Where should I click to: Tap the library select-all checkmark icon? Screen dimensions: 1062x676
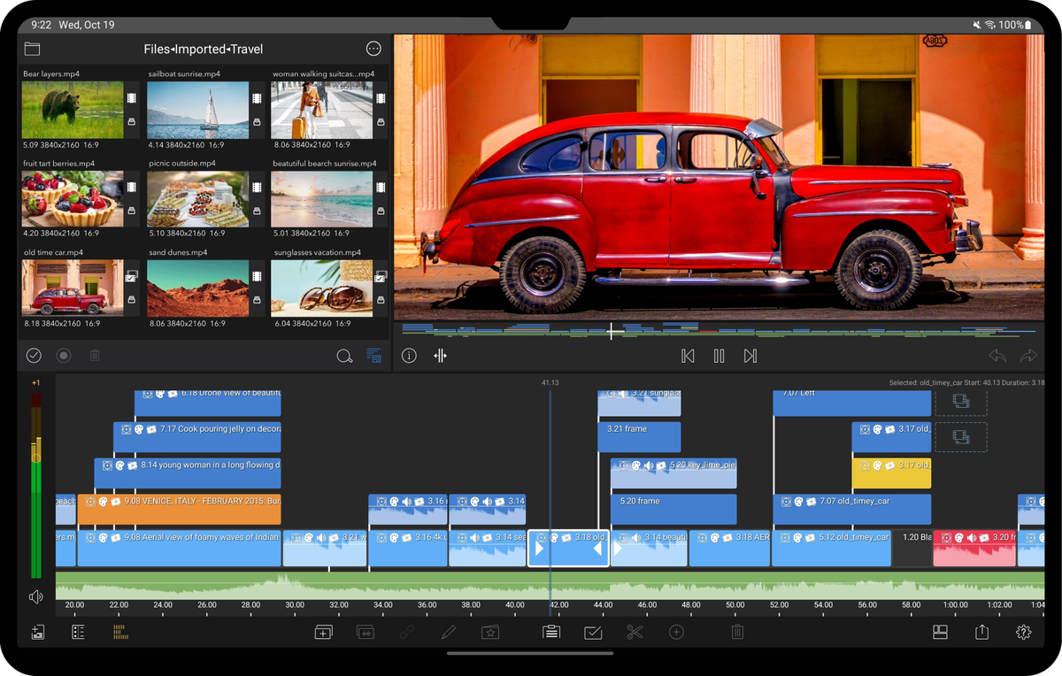(34, 356)
